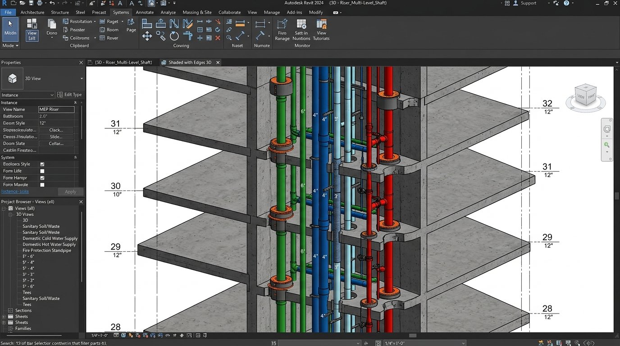This screenshot has height=346, width=620.
Task: Click the Properties help link at panel bottom
Action: click(x=15, y=191)
